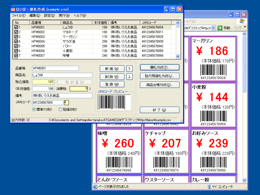Click the JAN check digit box showing 4

tap(66, 103)
